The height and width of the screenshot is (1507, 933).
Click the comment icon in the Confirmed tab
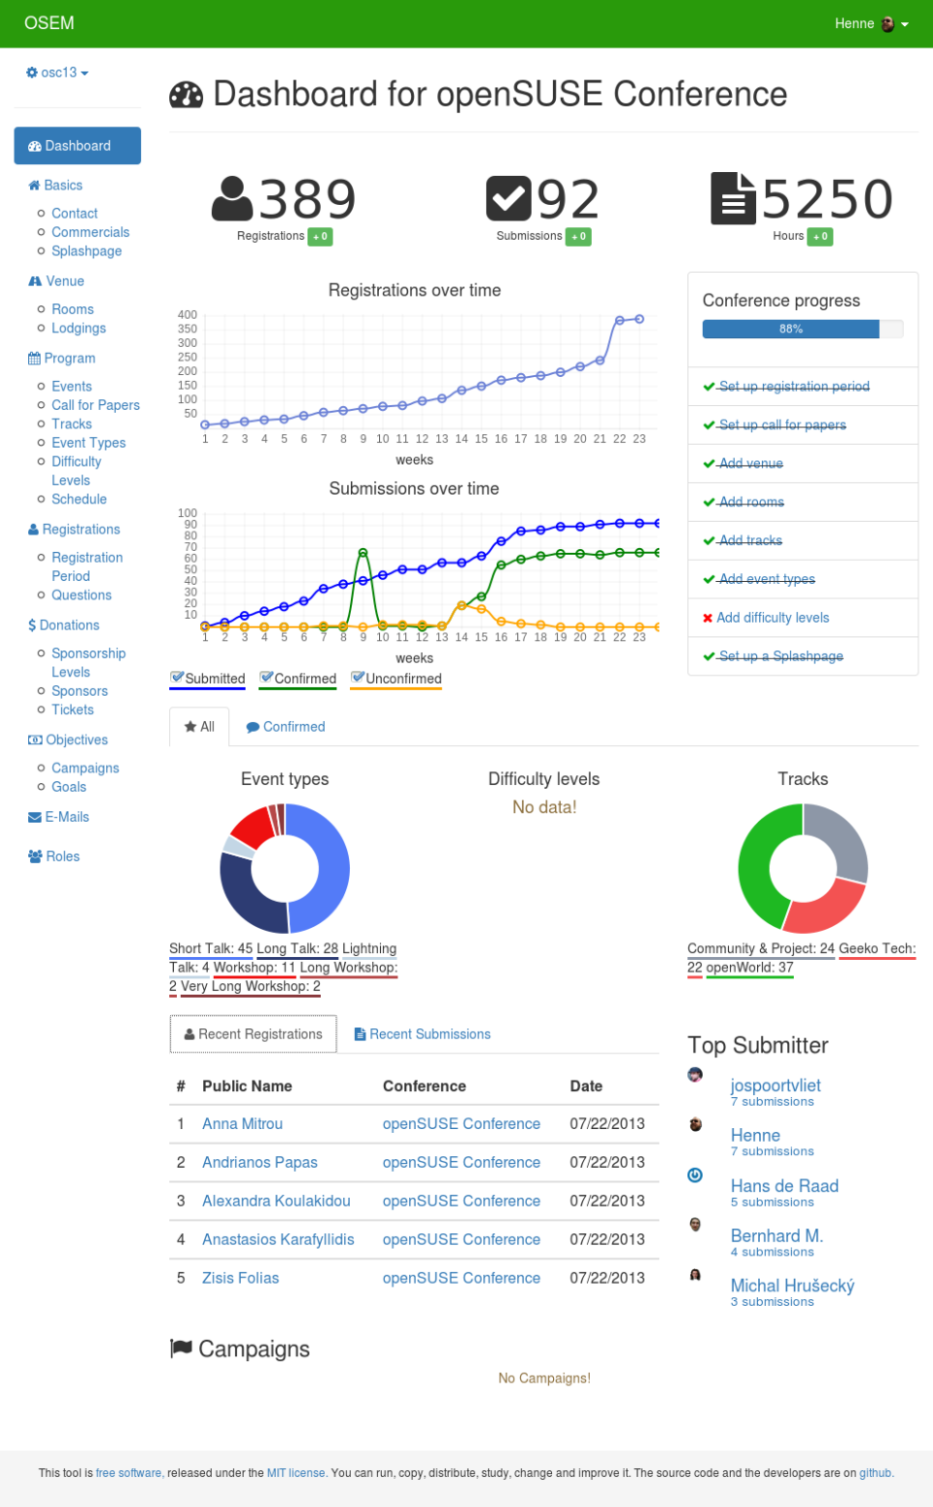pyautogui.click(x=253, y=727)
